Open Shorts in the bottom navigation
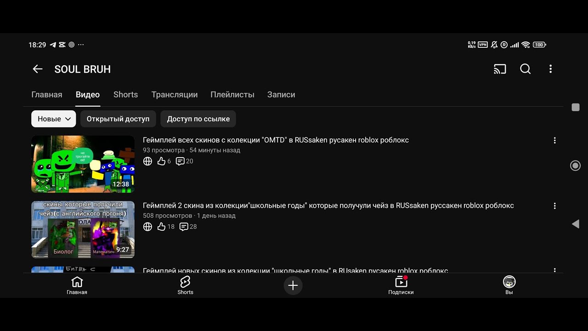 coord(185,285)
